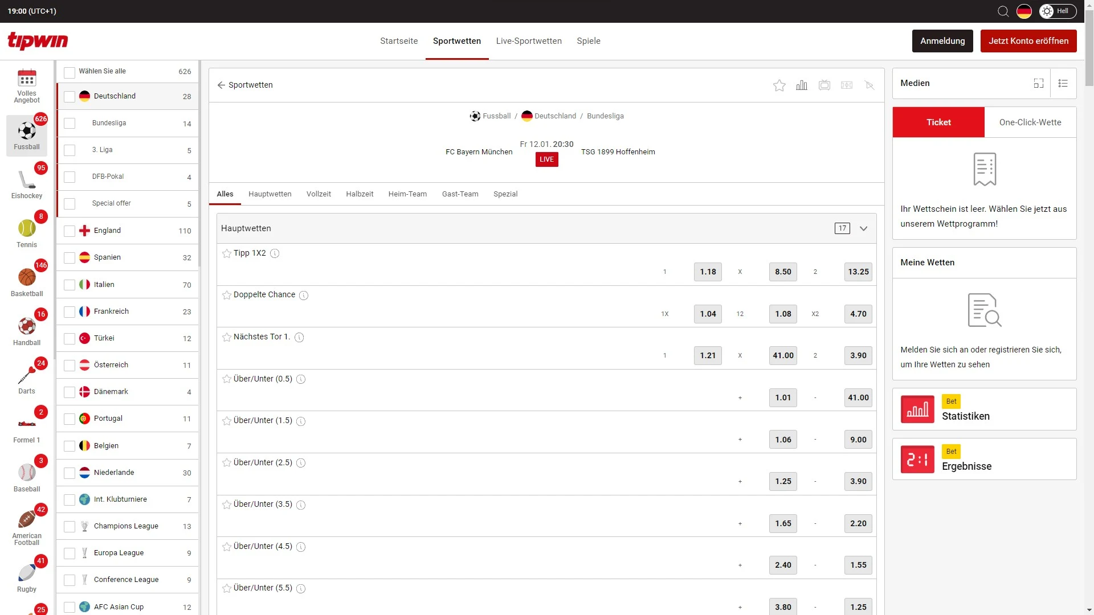Add this match to favorites star
Screen dimensions: 1094x615
click(x=779, y=85)
